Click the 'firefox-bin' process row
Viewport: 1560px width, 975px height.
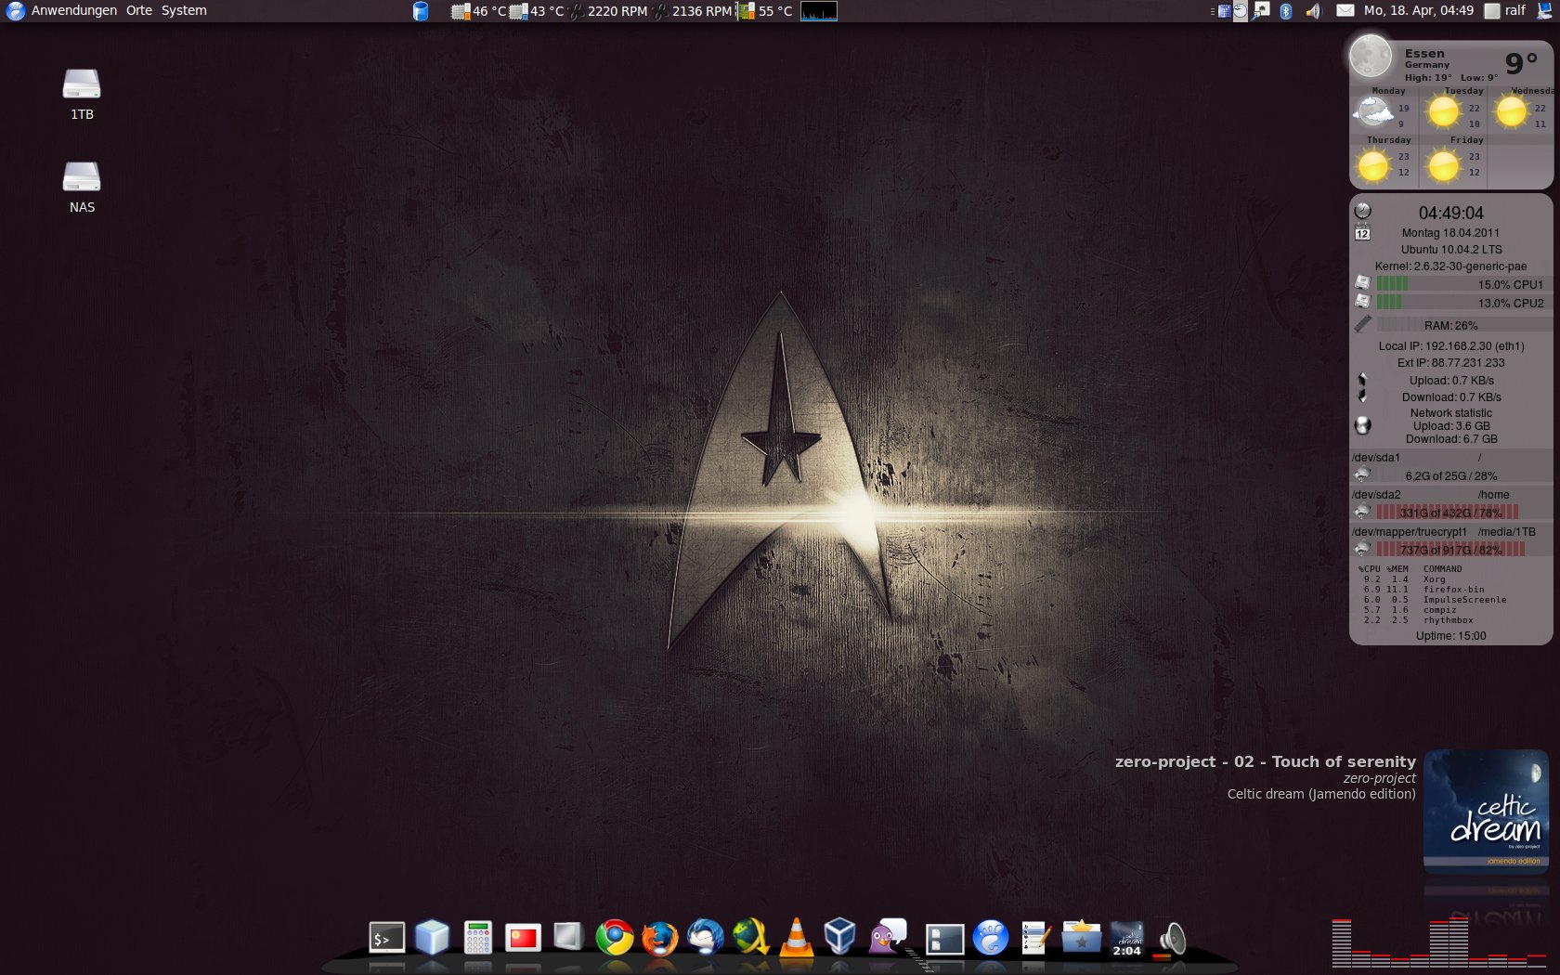click(x=1424, y=590)
